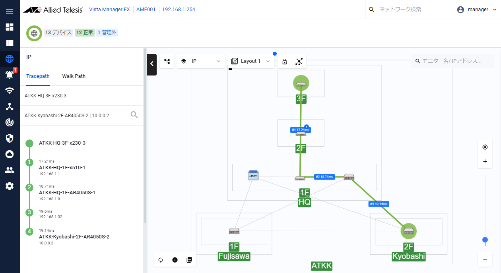The height and width of the screenshot is (273, 501).
Task: Open the dashboard icon in sidebar
Action: click(x=10, y=27)
